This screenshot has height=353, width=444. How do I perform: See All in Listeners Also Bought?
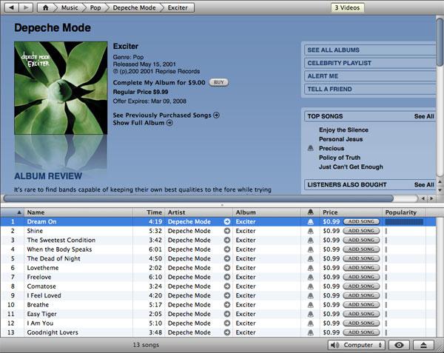[x=424, y=185]
